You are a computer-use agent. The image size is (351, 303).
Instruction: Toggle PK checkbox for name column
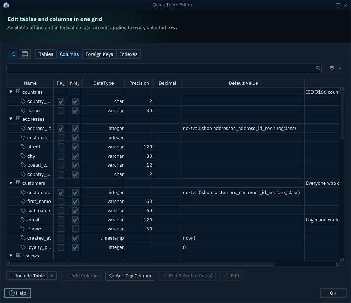point(61,110)
